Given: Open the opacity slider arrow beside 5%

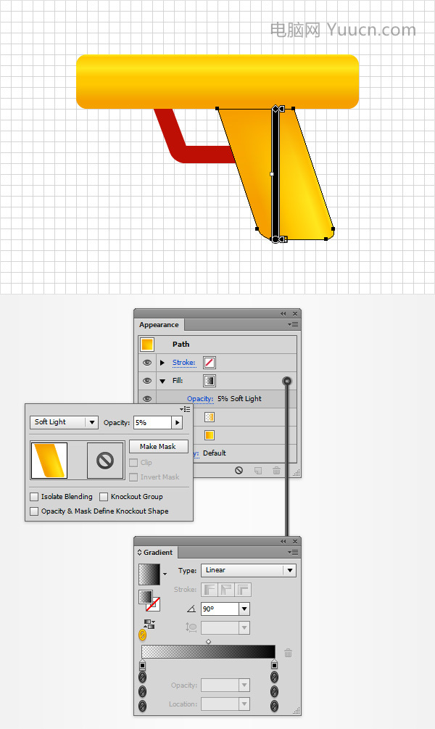Looking at the screenshot, I should 177,423.
